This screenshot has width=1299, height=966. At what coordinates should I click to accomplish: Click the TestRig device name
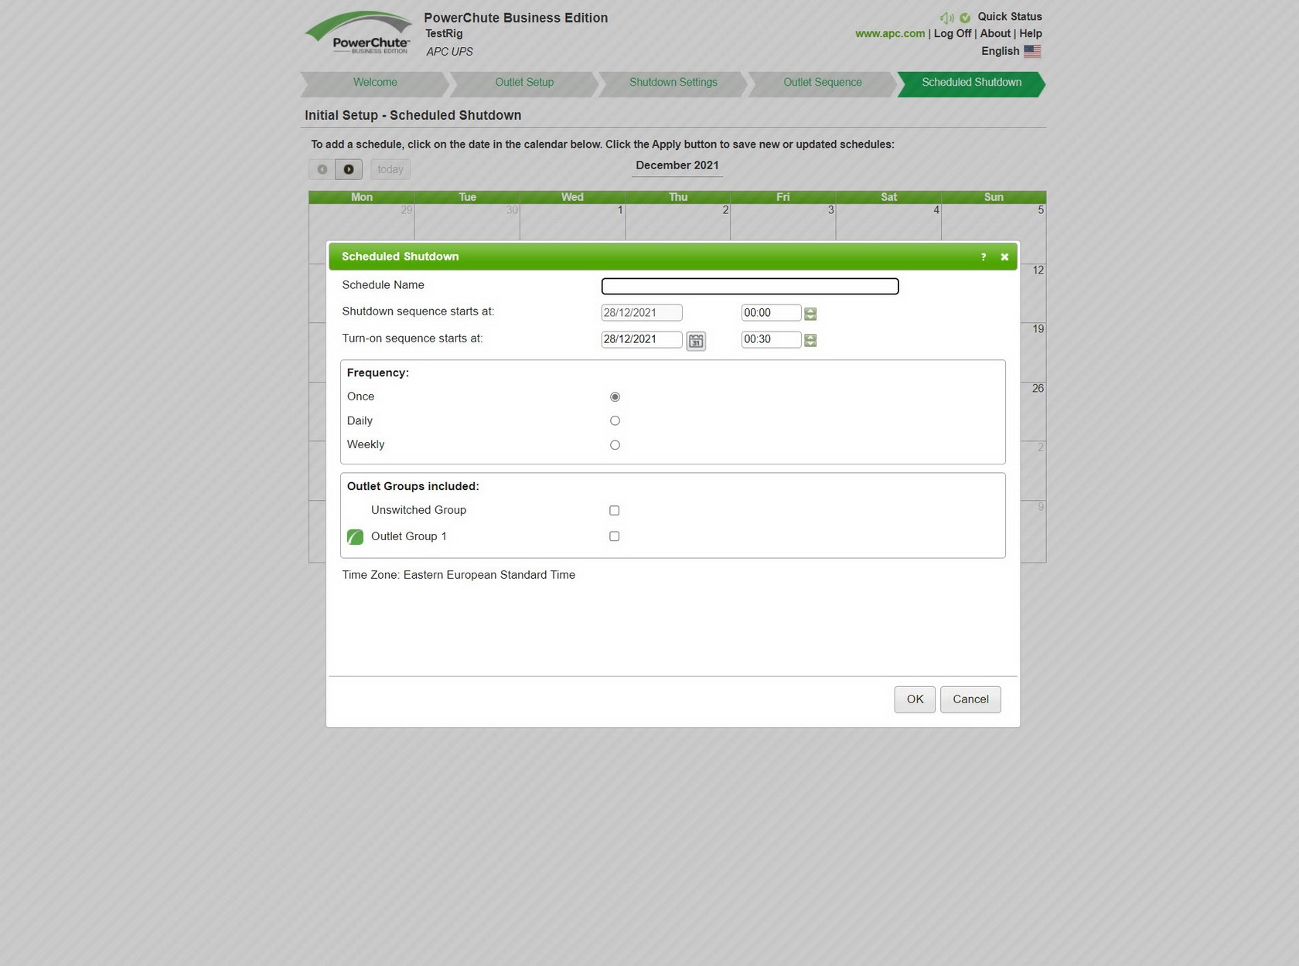point(444,34)
